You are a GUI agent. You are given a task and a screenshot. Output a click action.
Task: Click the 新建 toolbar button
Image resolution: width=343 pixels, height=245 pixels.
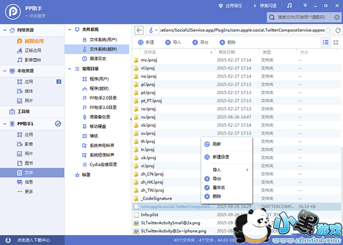(146, 42)
